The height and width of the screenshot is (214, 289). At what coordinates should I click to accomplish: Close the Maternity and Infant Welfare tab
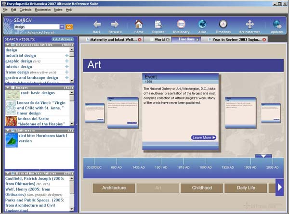pos(140,39)
